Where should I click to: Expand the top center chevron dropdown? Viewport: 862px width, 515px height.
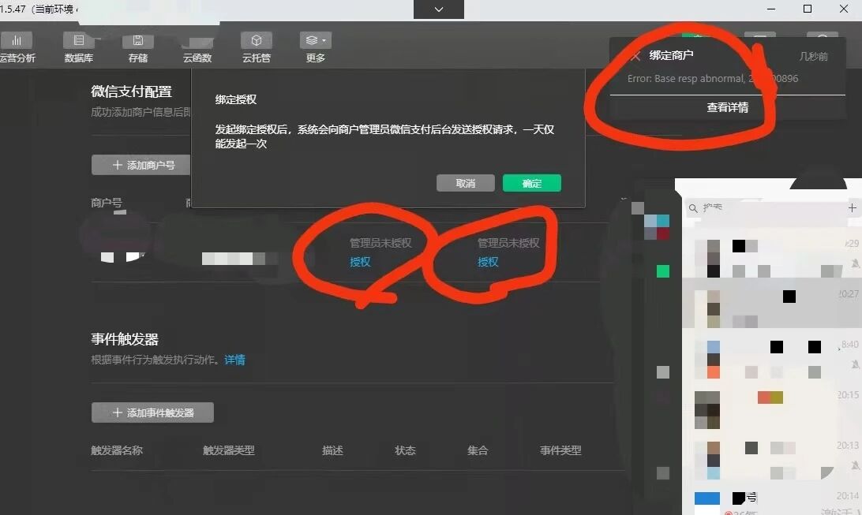439,9
